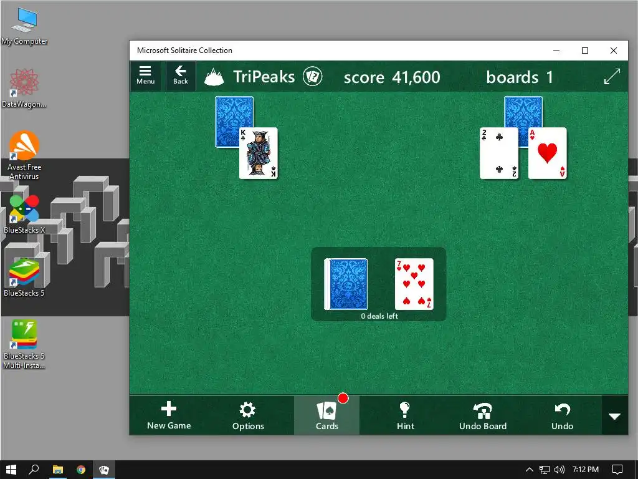
Task: Launch Avast Free Antivirus shortcut
Action: click(24, 155)
